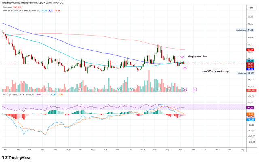Click the 25,14 current price label
The height and width of the screenshot is (163, 259).
click(251, 64)
